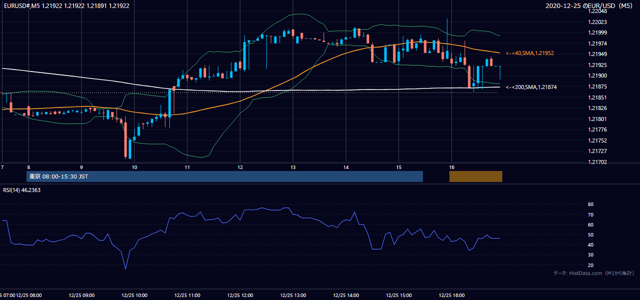640x300 pixels.
Task: Click the 12/25 11:00 time label
Action: (x=187, y=295)
